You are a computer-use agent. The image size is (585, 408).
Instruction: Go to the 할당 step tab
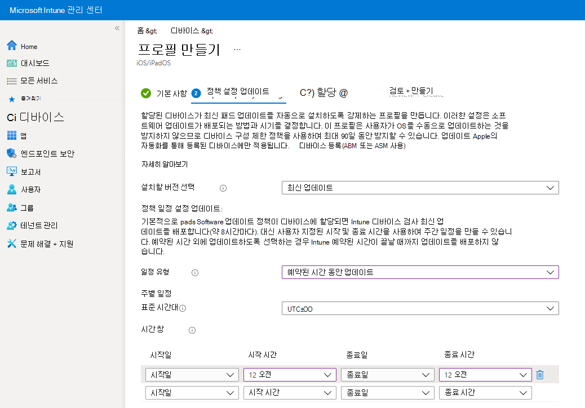[323, 92]
